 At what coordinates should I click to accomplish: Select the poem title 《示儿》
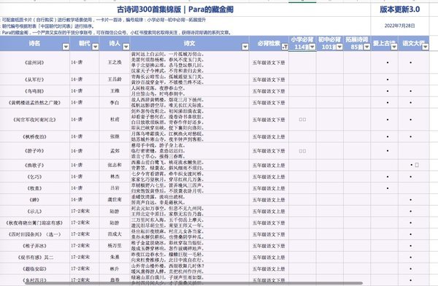point(34,211)
